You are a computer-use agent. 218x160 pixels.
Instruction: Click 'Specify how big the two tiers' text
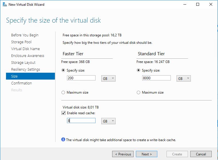[107, 43]
